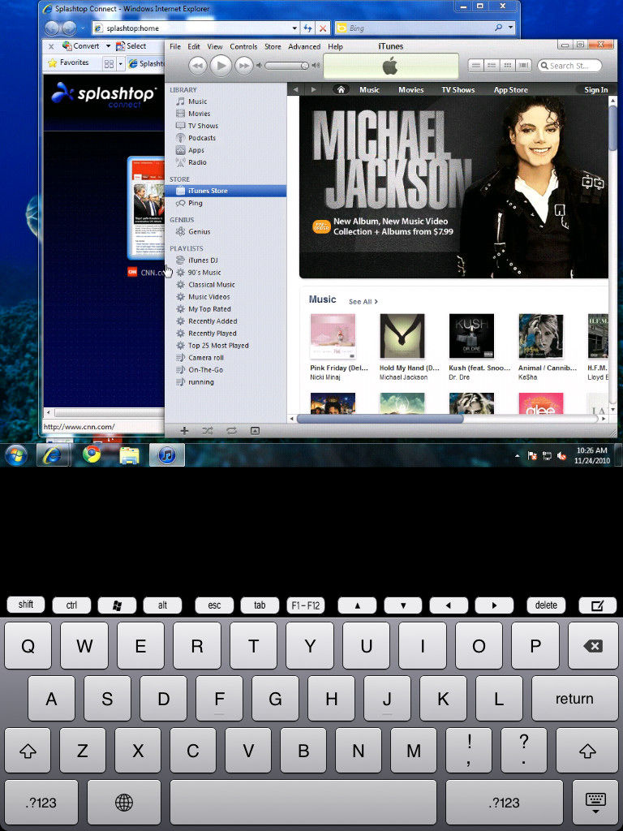Open Podcasts in the sidebar
This screenshot has height=831, width=623.
pos(201,138)
